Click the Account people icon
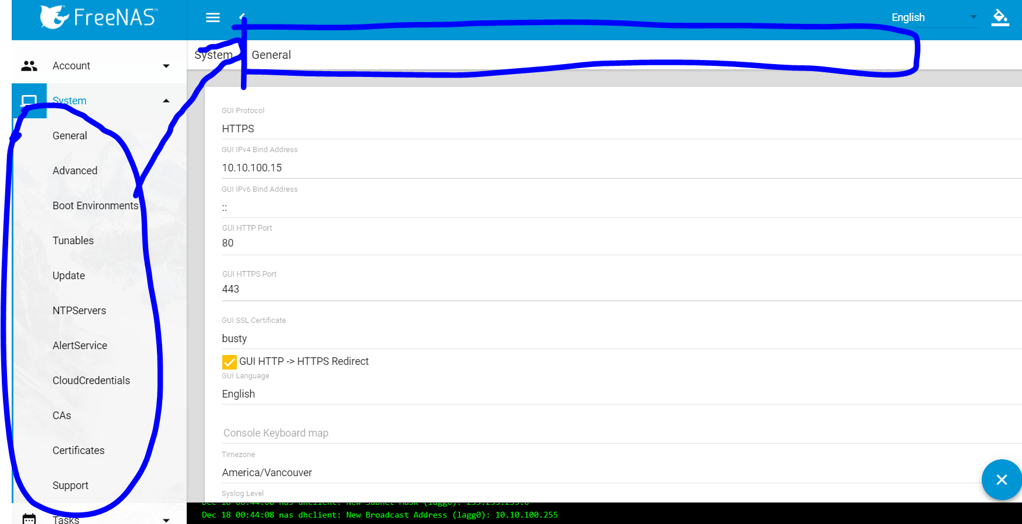Viewport: 1022px width, 524px height. point(29,66)
